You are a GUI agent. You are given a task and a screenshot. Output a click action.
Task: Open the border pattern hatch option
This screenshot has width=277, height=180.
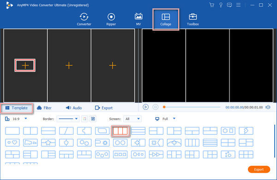93,119
